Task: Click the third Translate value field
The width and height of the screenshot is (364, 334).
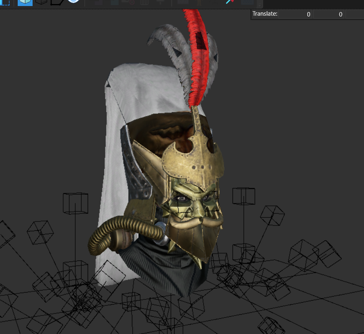Action: pos(355,14)
